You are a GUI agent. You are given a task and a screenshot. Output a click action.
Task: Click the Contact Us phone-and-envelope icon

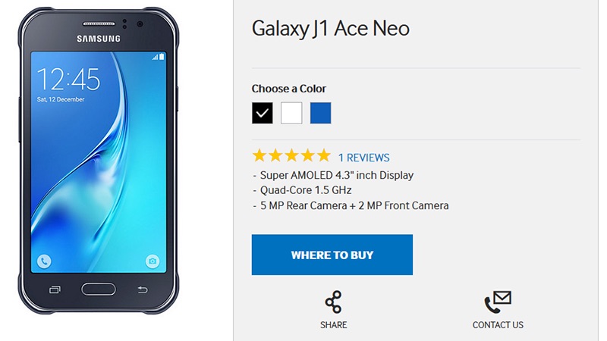point(498,302)
